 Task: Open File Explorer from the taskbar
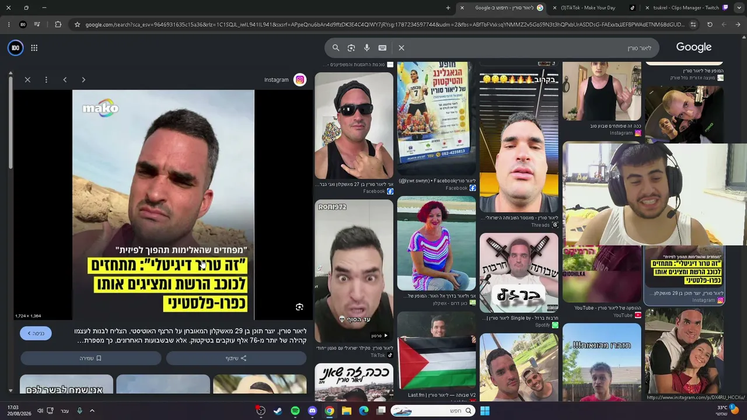(x=347, y=411)
